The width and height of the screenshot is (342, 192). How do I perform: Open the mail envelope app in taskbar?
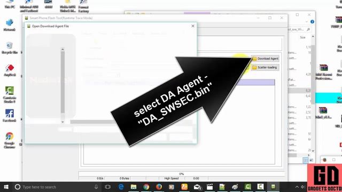click(x=197, y=187)
